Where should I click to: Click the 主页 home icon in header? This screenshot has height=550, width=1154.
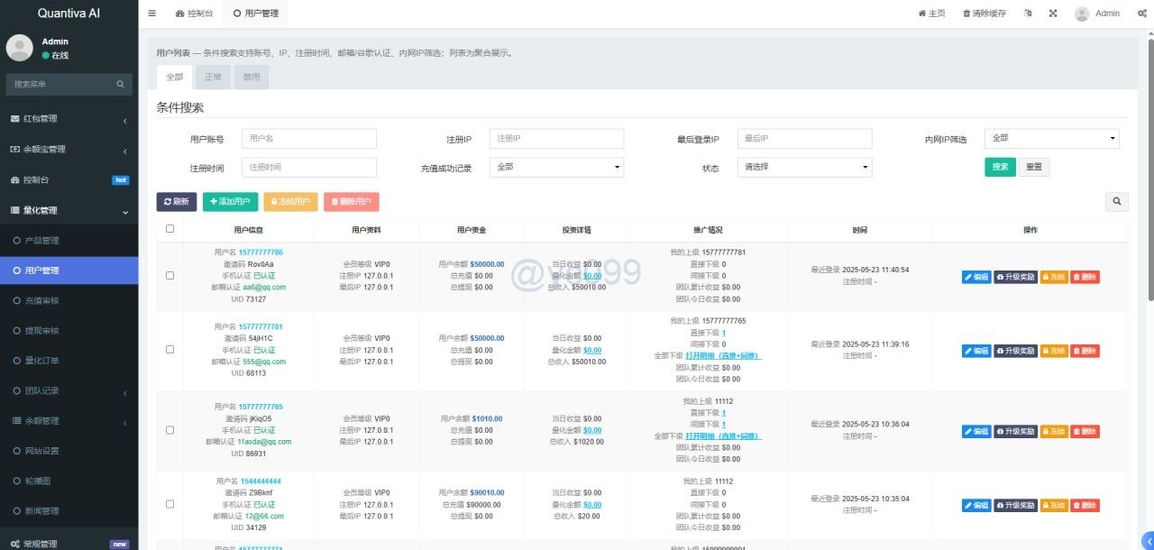[921, 14]
